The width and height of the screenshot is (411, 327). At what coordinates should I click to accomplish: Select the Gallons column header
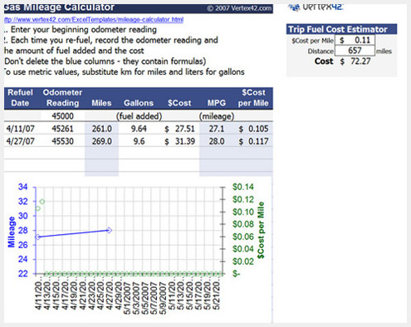tap(139, 103)
